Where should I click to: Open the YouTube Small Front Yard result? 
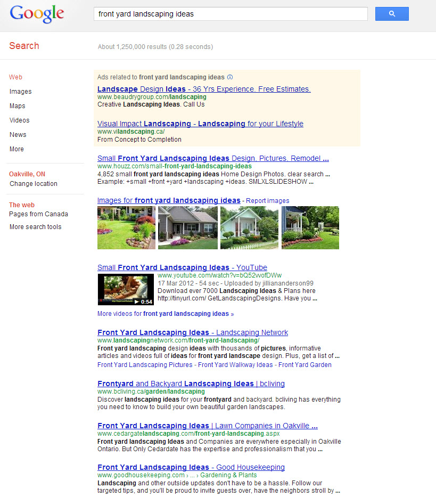pyautogui.click(x=182, y=267)
